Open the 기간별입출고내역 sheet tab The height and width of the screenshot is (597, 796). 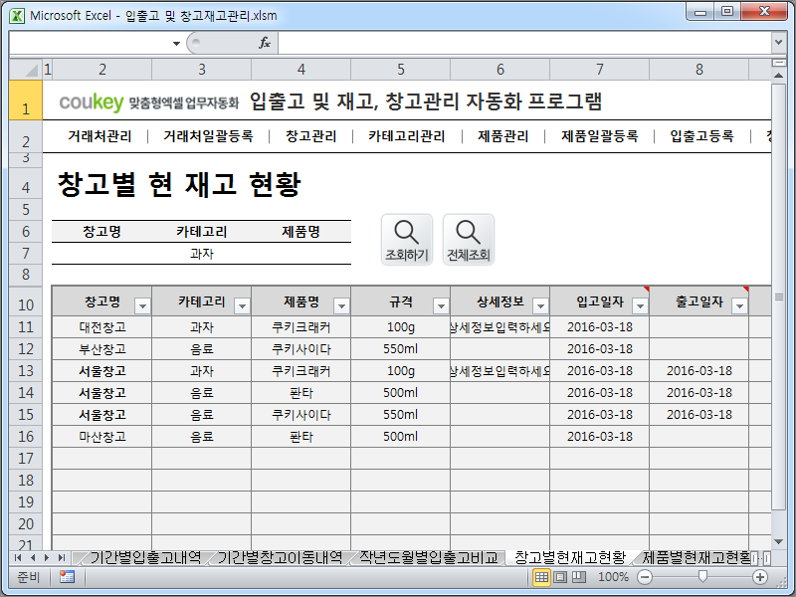[x=145, y=558]
